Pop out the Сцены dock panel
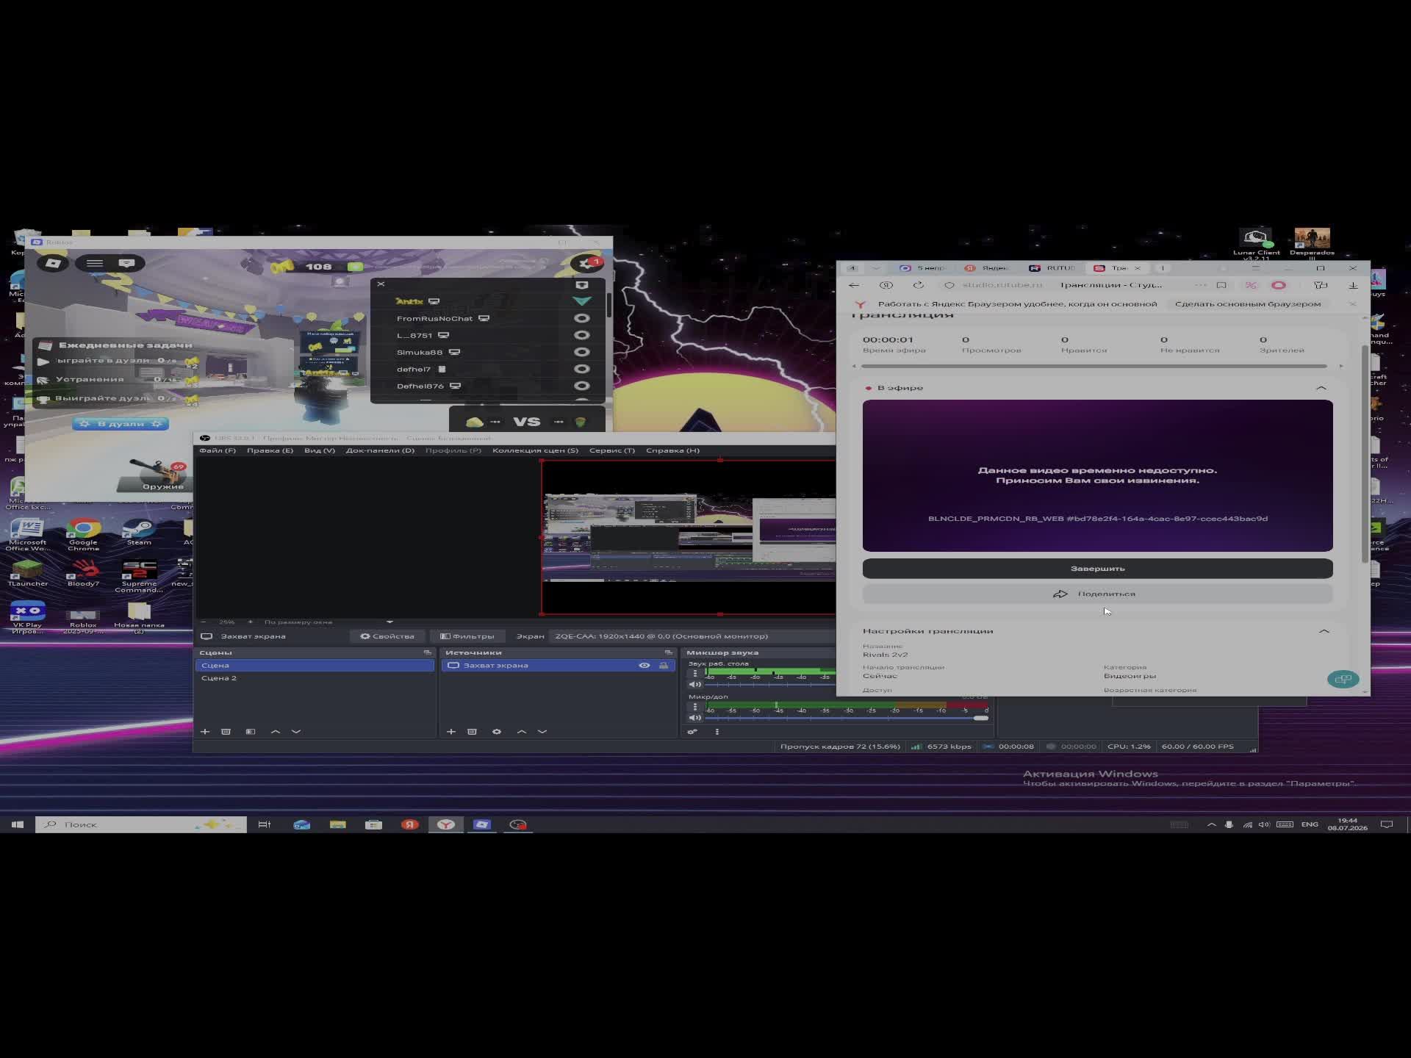The height and width of the screenshot is (1058, 1411). [x=427, y=652]
